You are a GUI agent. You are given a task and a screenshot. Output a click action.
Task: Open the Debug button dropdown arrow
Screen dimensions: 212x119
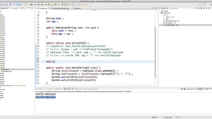(x=36, y=4)
